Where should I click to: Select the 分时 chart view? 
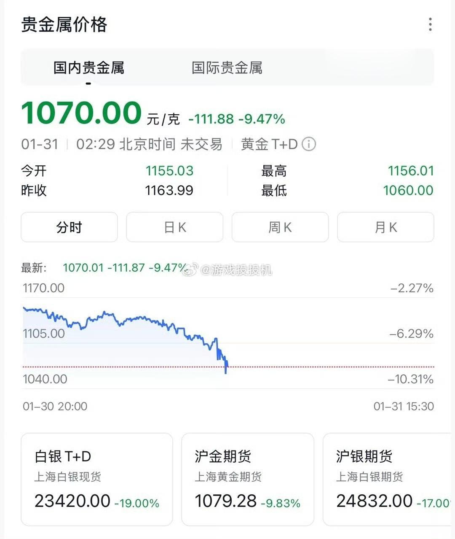click(x=69, y=227)
